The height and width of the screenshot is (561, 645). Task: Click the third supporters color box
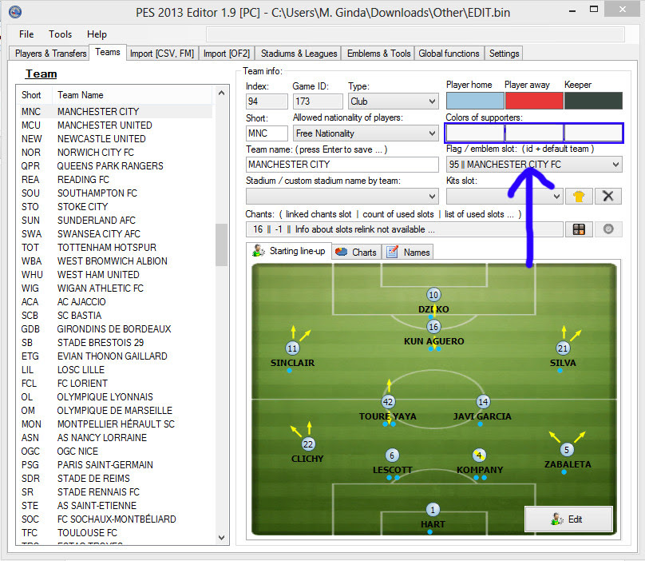(593, 133)
